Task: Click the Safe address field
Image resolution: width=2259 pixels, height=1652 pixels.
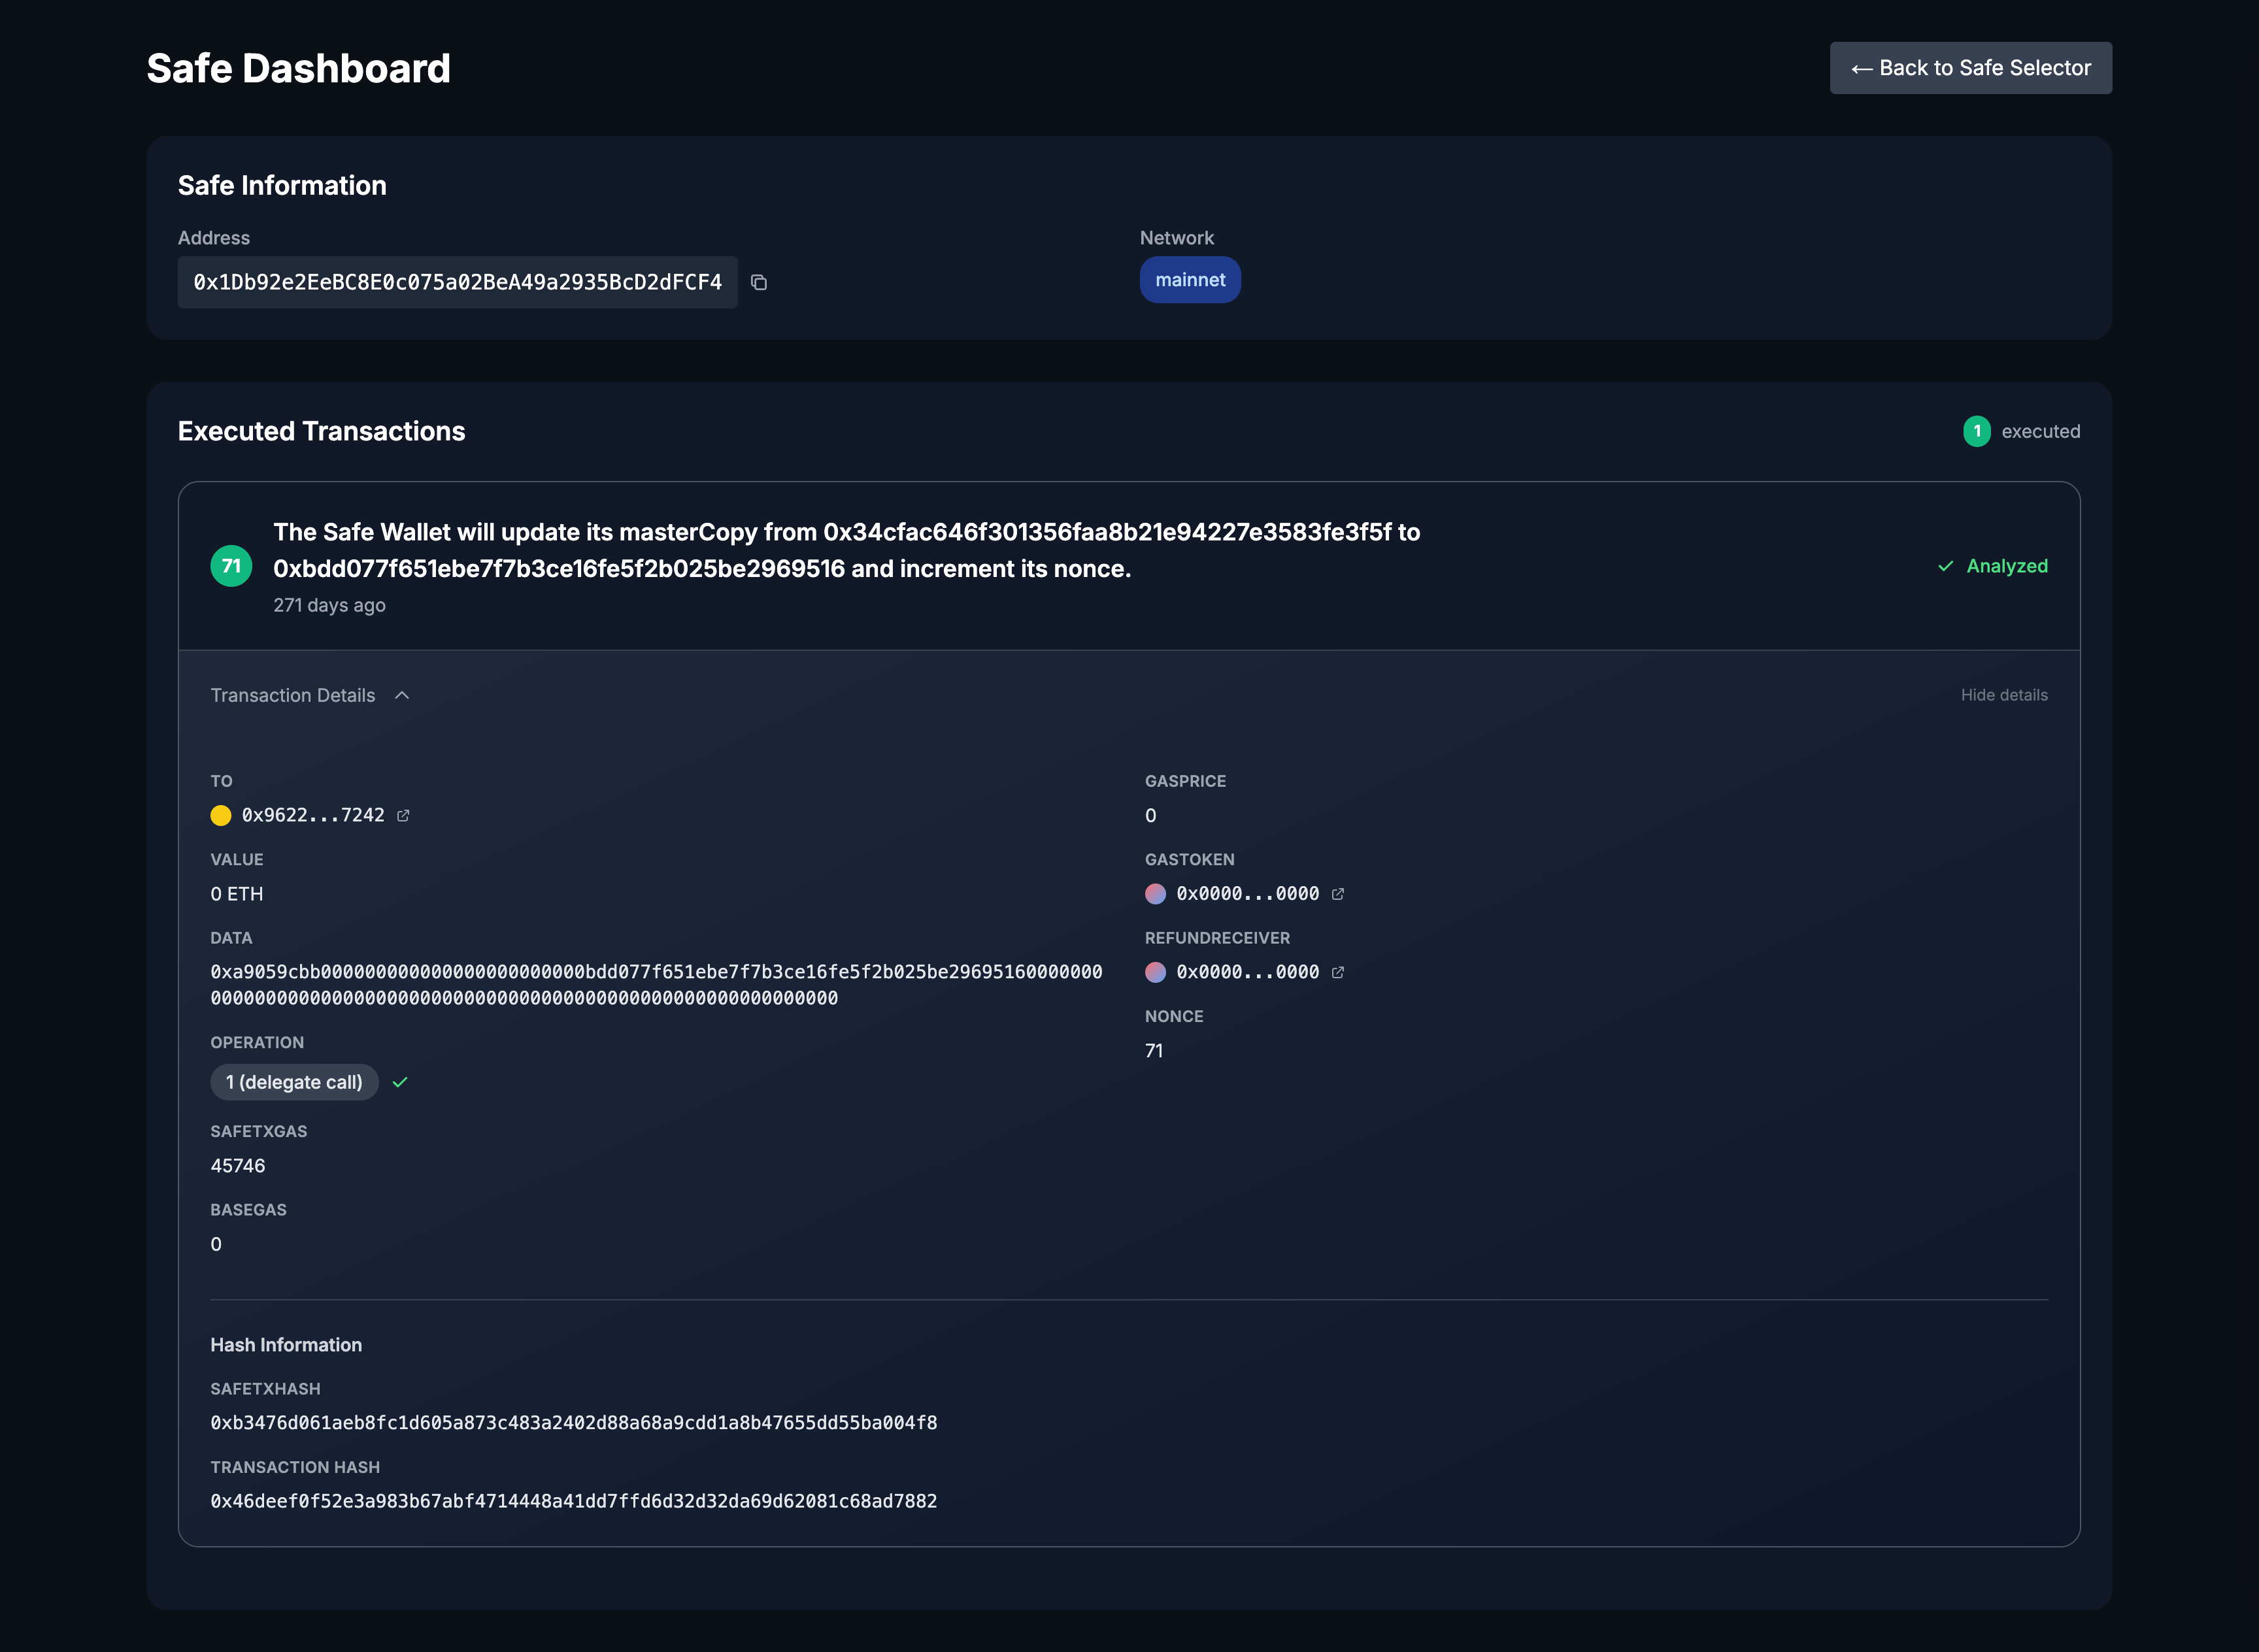Action: pyautogui.click(x=457, y=283)
